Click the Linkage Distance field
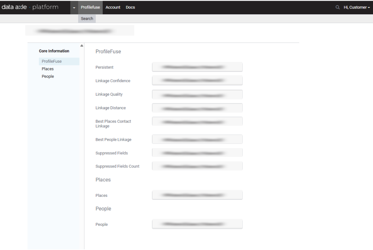Viewport: 373px width, 250px height. point(197,108)
